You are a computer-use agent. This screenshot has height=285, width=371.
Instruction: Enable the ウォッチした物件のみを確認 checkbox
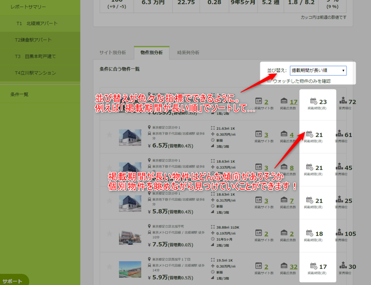(269, 81)
